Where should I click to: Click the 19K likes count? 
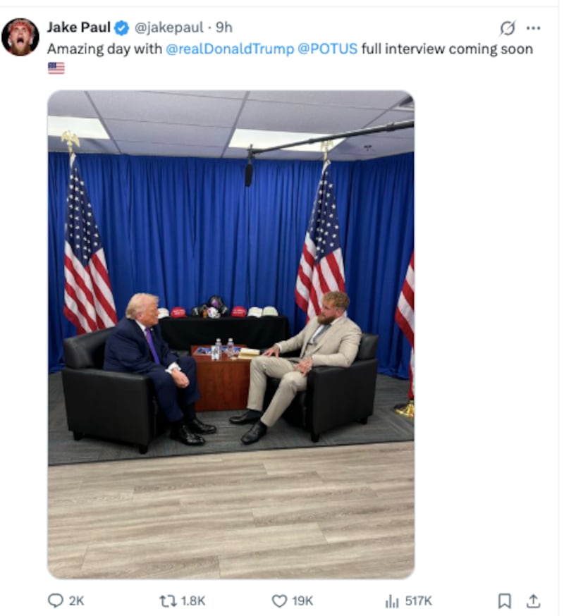coord(302,600)
